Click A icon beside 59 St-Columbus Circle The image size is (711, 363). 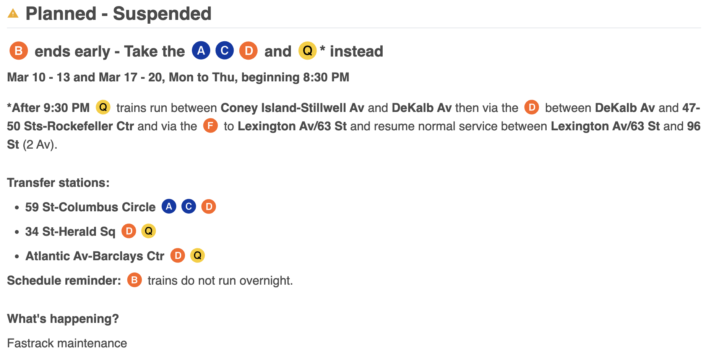click(169, 207)
